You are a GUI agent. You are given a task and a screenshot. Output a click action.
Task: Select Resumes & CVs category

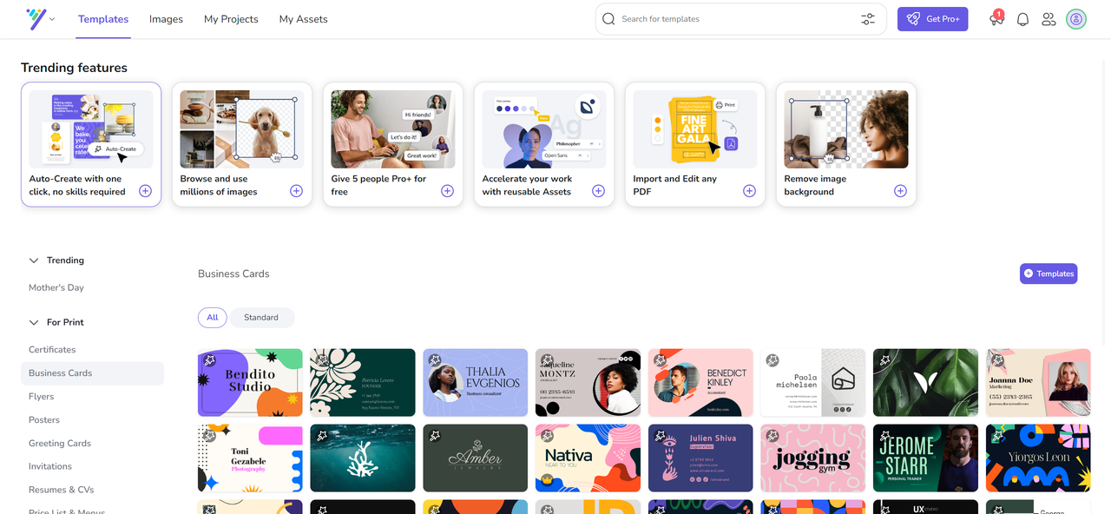(x=62, y=490)
